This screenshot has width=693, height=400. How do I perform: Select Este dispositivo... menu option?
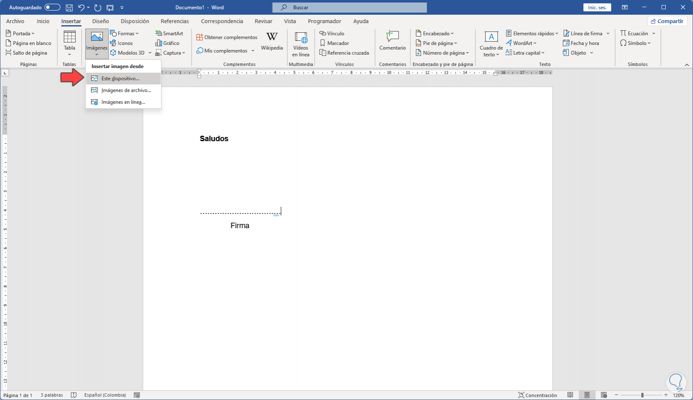pyautogui.click(x=123, y=79)
